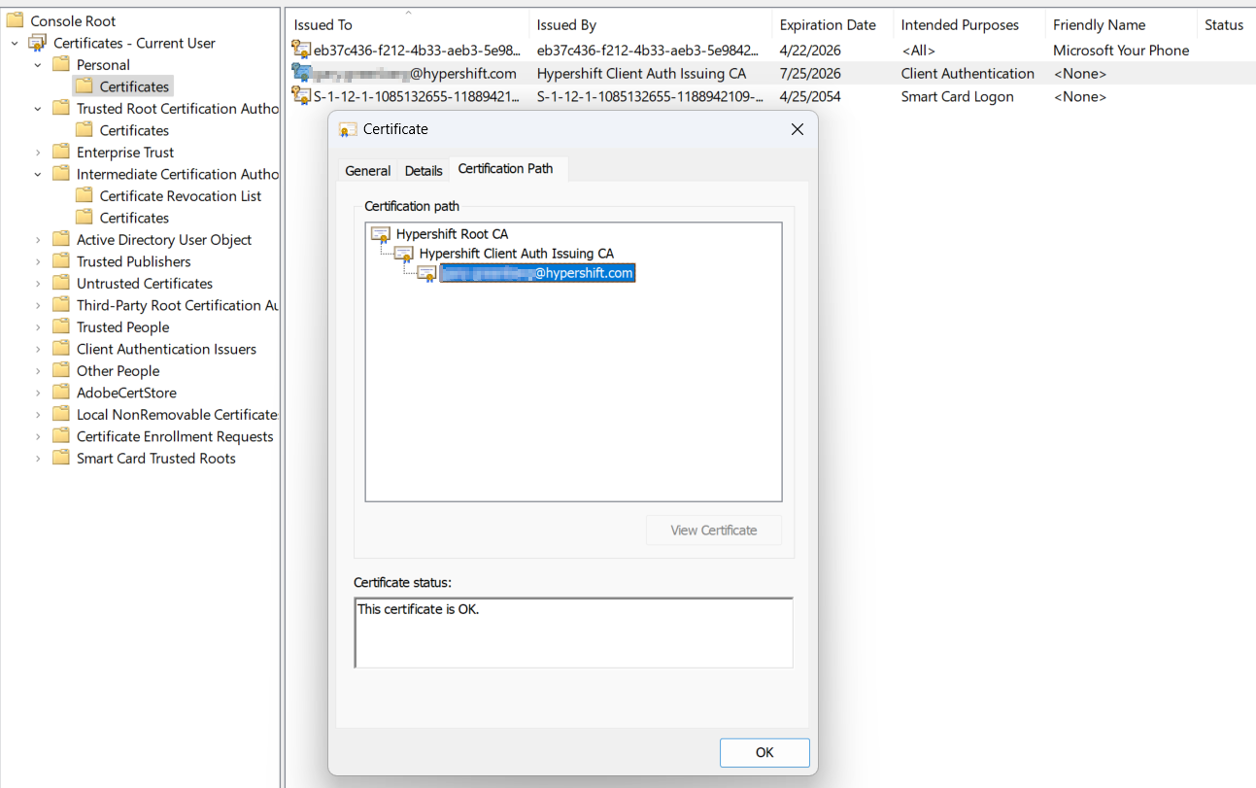Click the certificate icon of the eb37c436 row

(301, 50)
